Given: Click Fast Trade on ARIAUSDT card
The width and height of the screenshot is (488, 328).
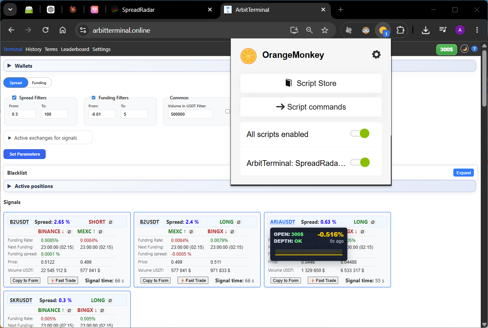Looking at the screenshot, I should pyautogui.click(x=323, y=280).
